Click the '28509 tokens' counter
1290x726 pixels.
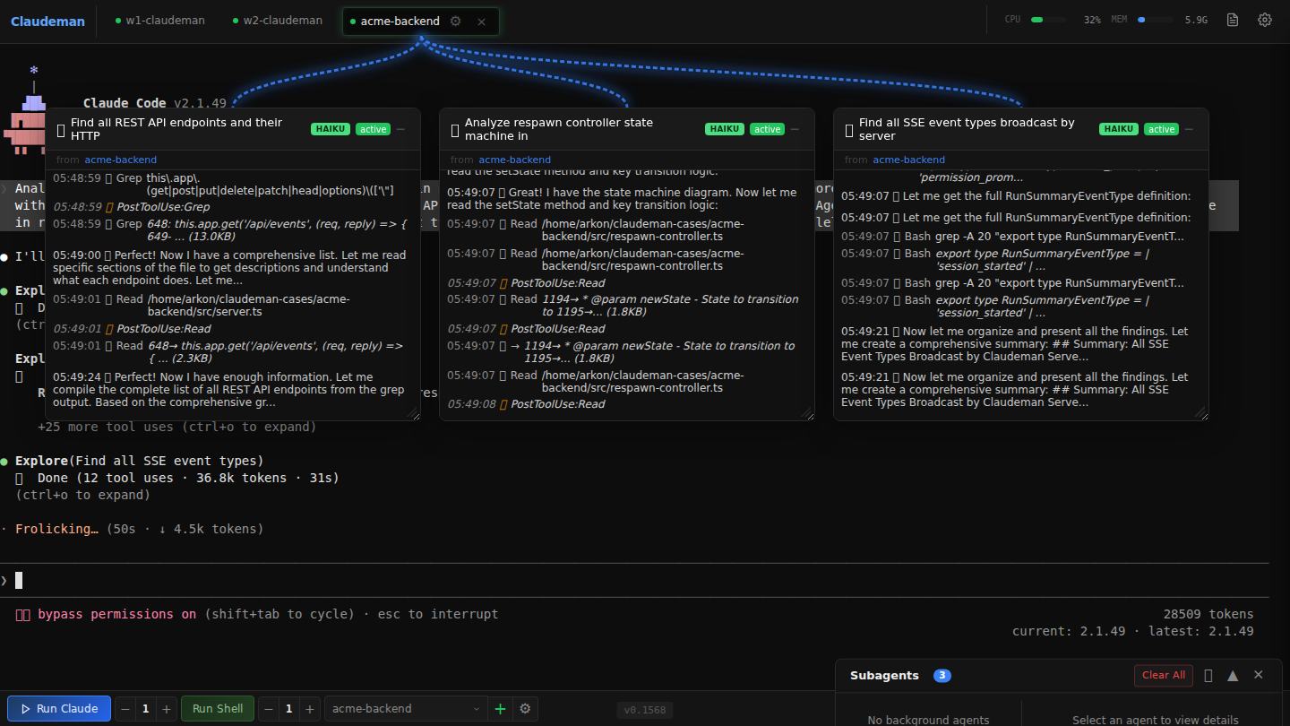pos(1208,614)
